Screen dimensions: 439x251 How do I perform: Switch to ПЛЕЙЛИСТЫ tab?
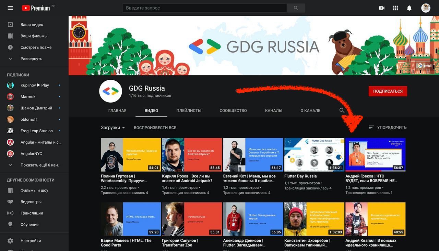pyautogui.click(x=189, y=110)
